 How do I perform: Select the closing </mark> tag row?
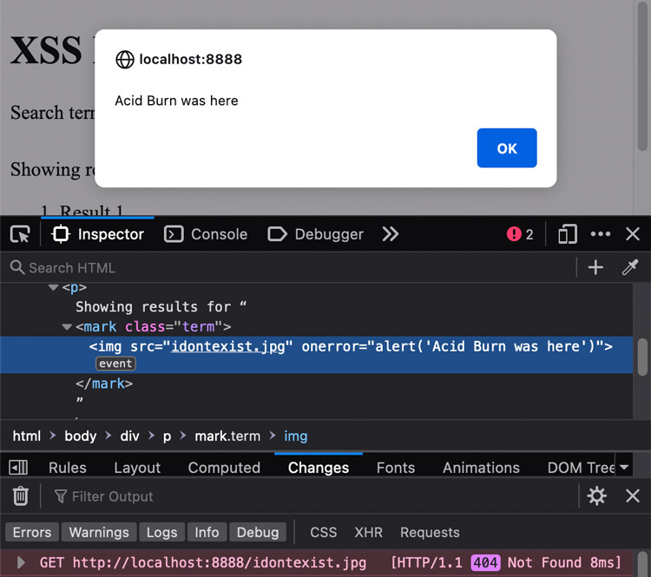[x=104, y=384]
